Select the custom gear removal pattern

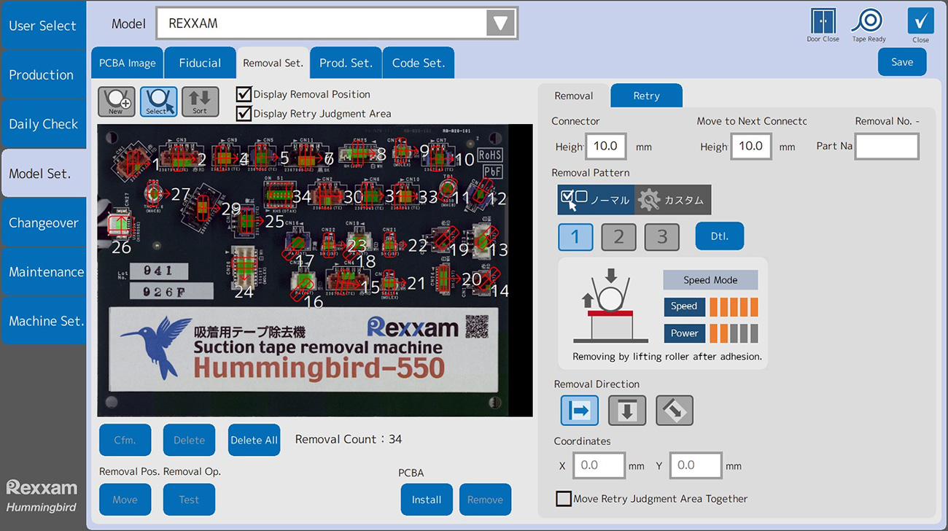(672, 199)
